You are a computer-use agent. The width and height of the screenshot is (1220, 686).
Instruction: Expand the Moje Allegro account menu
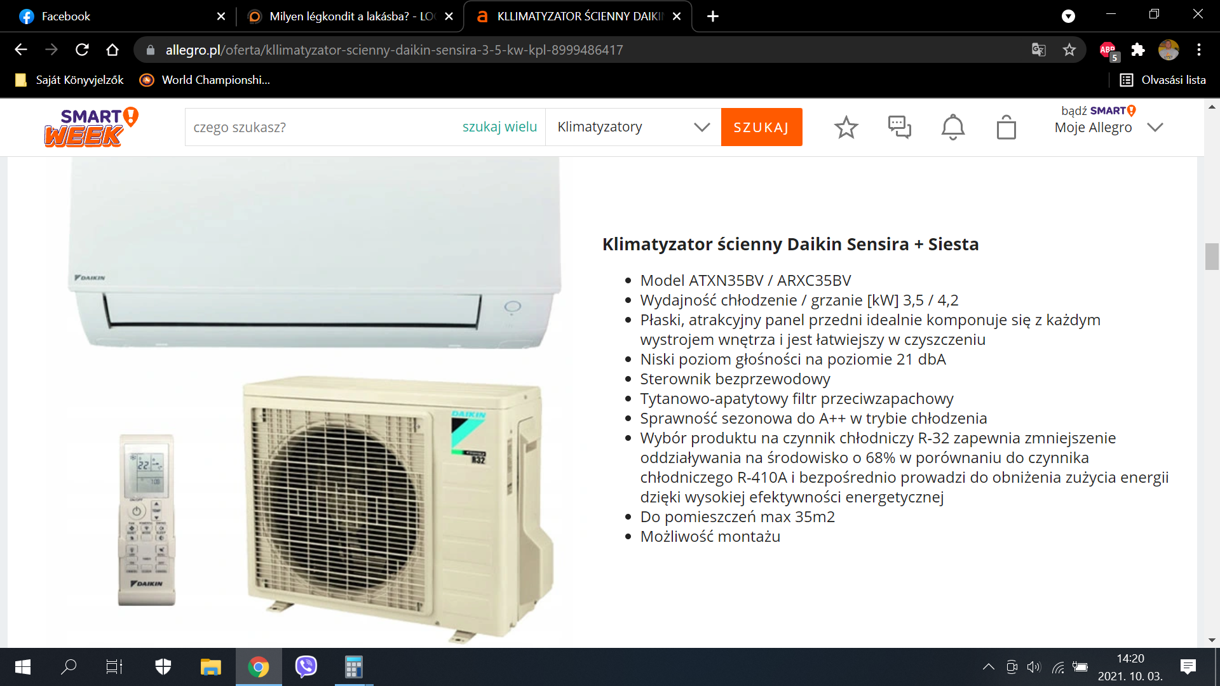tap(1109, 127)
